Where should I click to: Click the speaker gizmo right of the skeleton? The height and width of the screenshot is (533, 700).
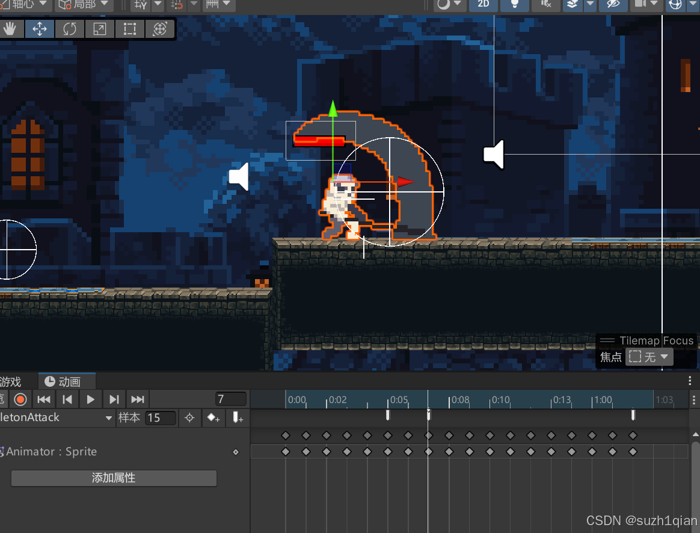pyautogui.click(x=494, y=155)
